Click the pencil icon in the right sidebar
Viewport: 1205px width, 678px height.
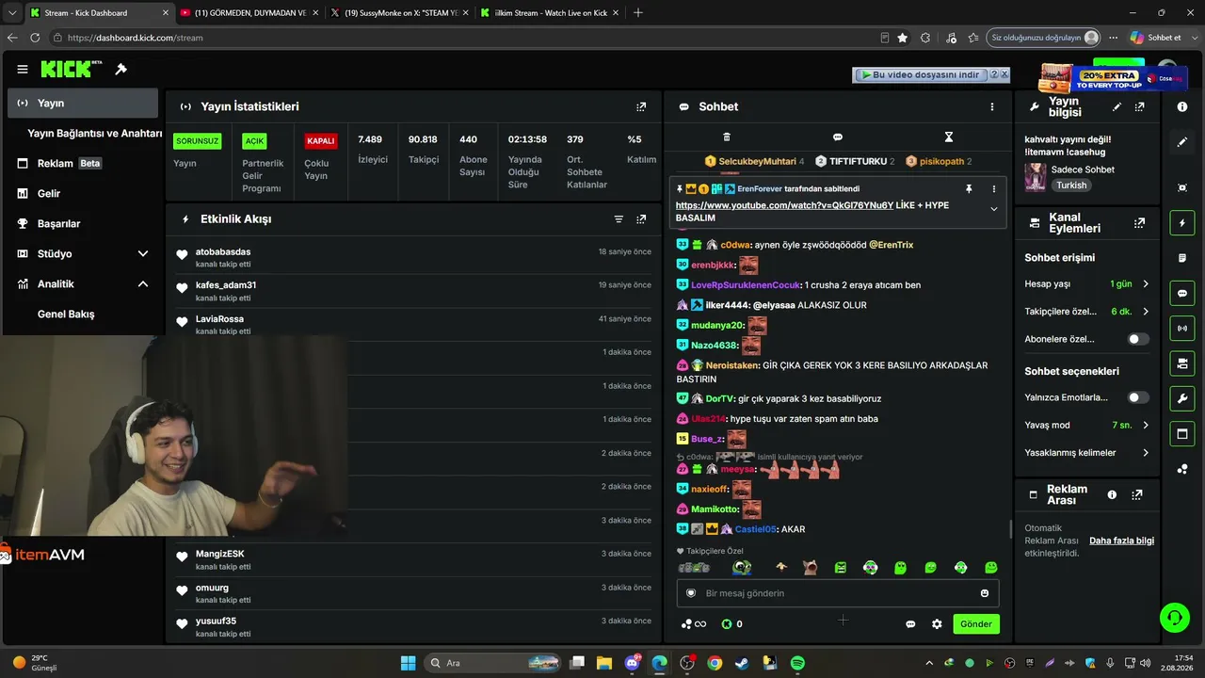click(x=1182, y=142)
